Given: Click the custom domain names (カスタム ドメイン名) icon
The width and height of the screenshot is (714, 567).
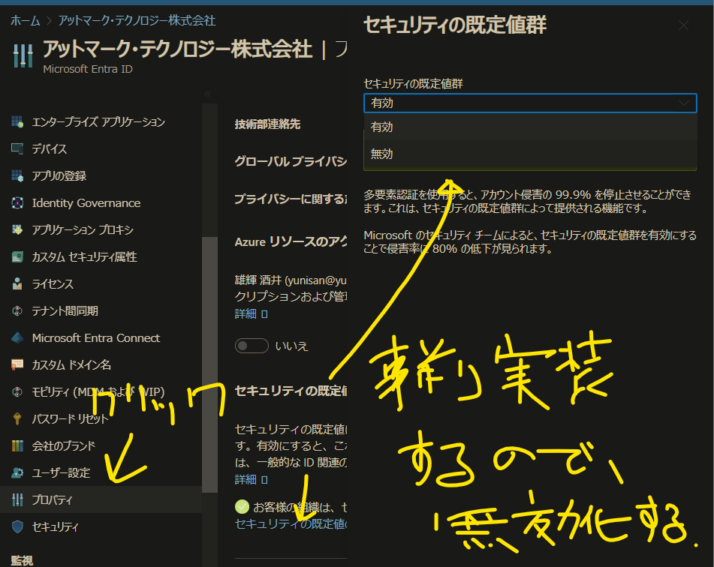Looking at the screenshot, I should 17,364.
